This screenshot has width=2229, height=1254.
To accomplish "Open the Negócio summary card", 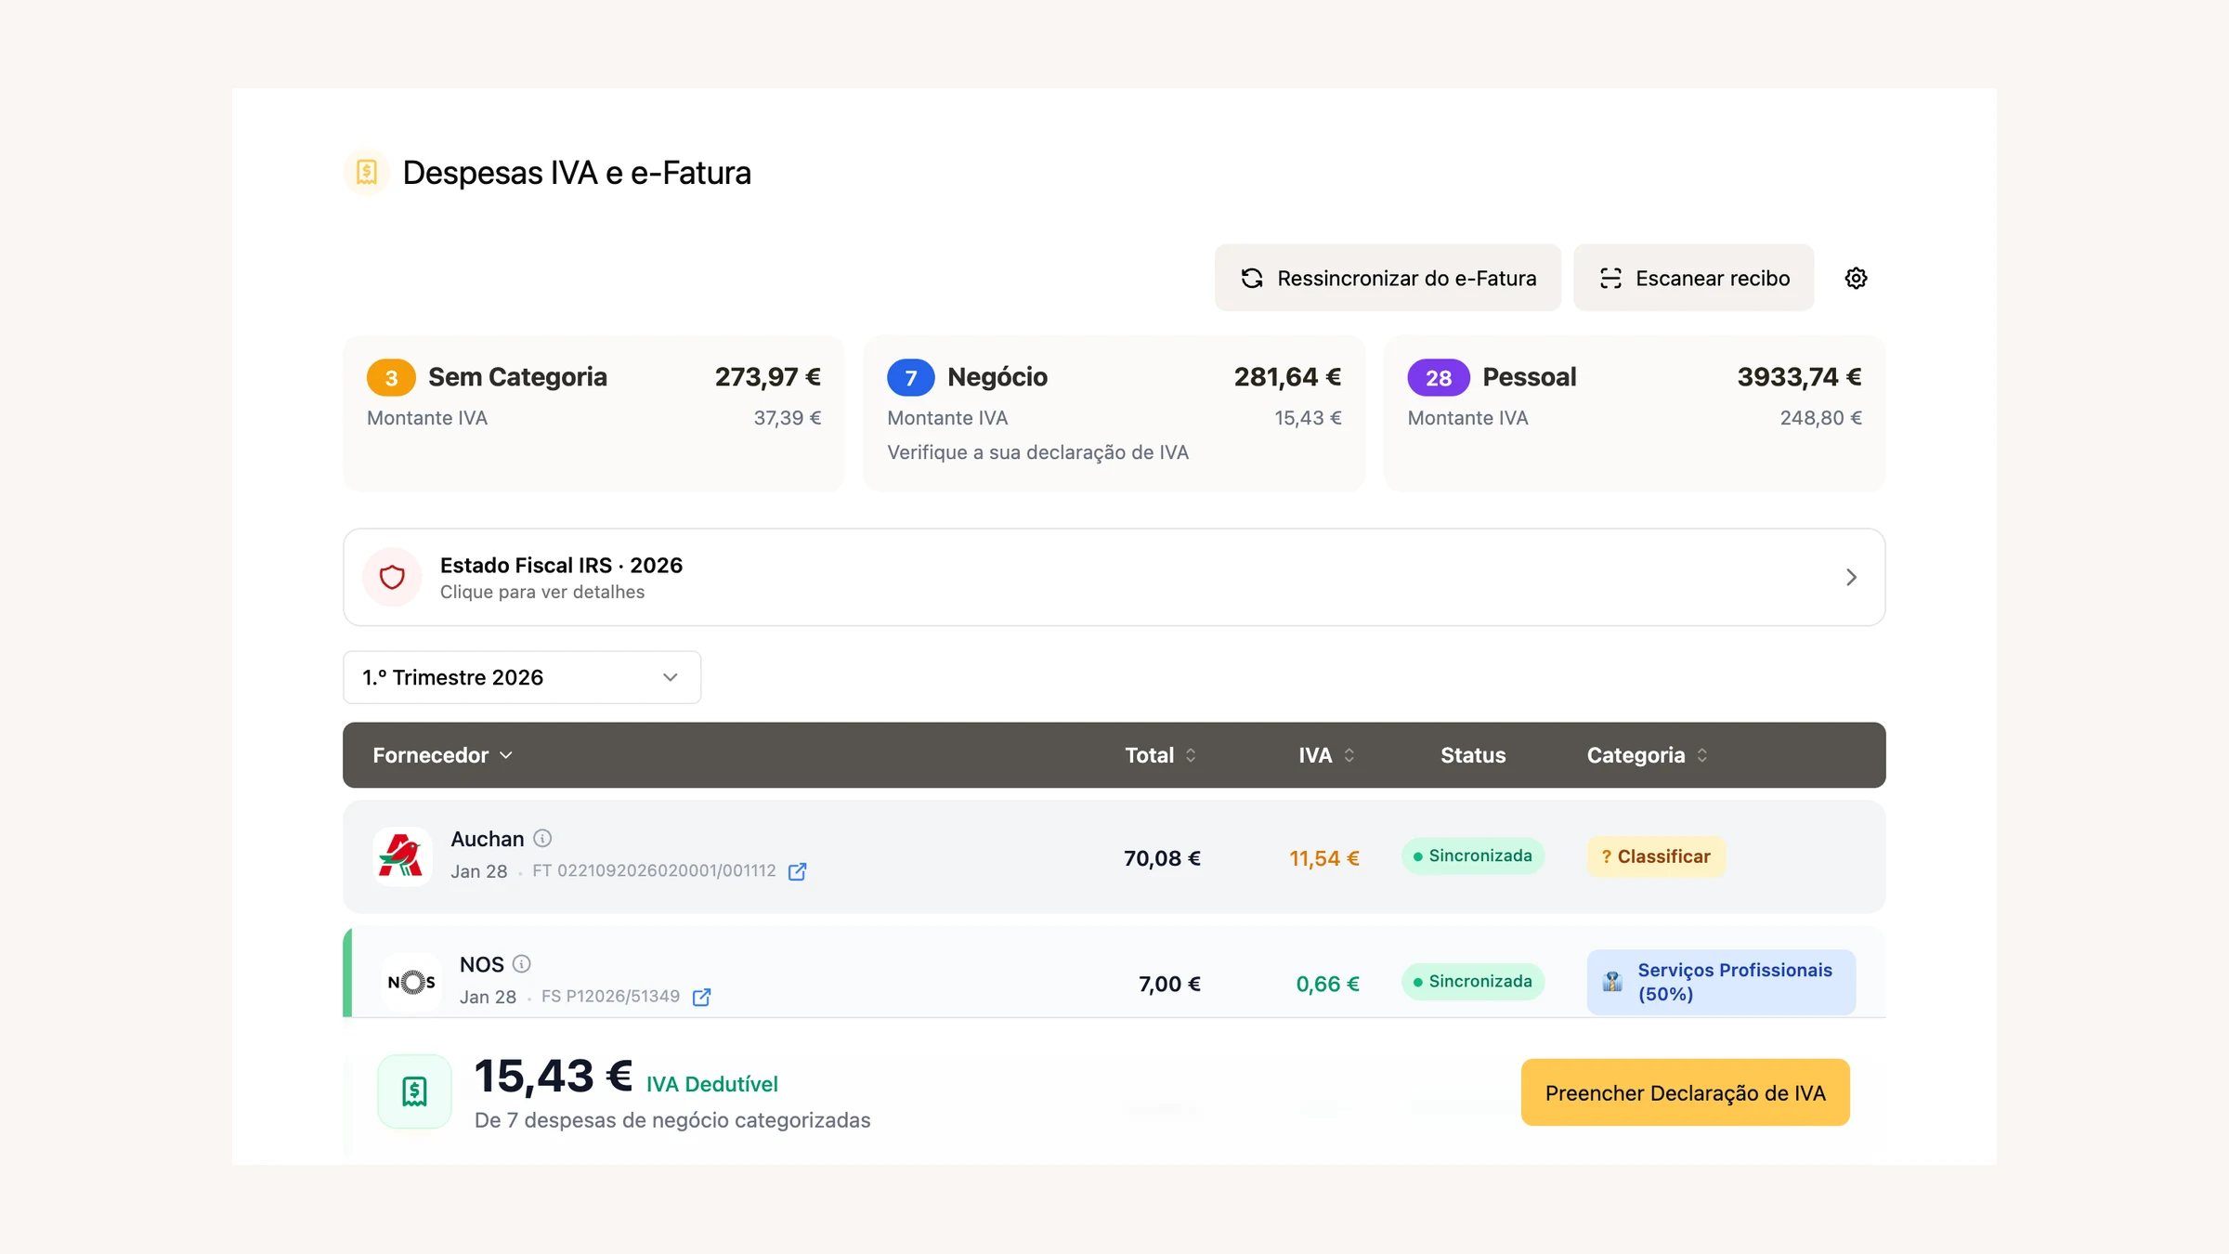I will click(1114, 413).
